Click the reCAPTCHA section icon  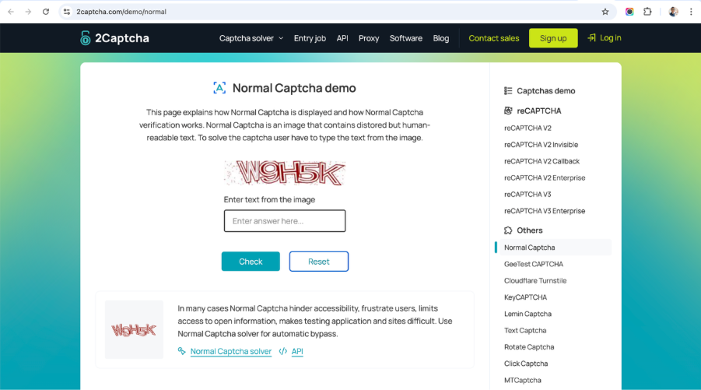[508, 111]
